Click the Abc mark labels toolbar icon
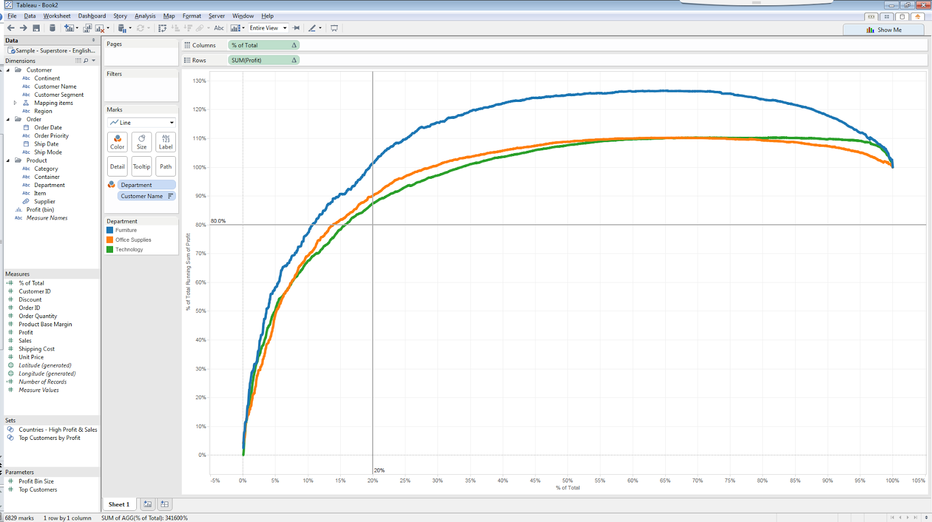 (x=219, y=28)
